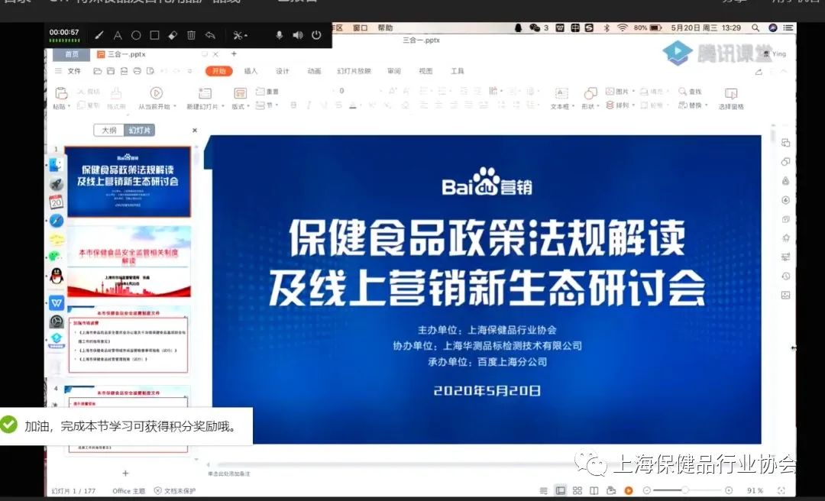Open the 替换 replace dropdown

point(694,105)
